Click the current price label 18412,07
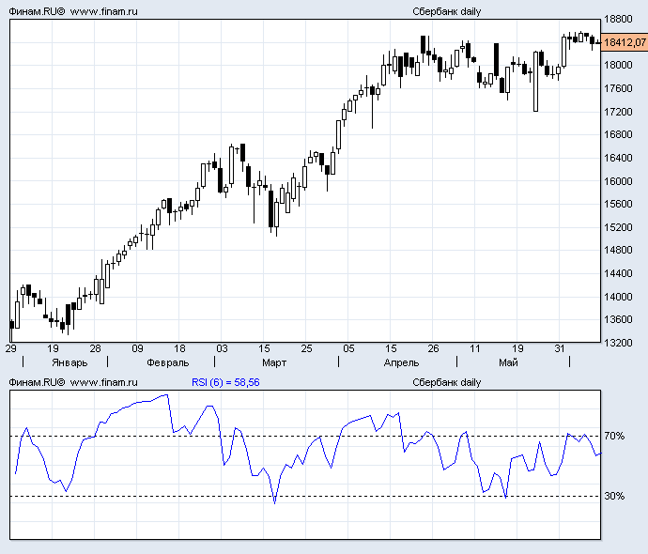 (624, 41)
